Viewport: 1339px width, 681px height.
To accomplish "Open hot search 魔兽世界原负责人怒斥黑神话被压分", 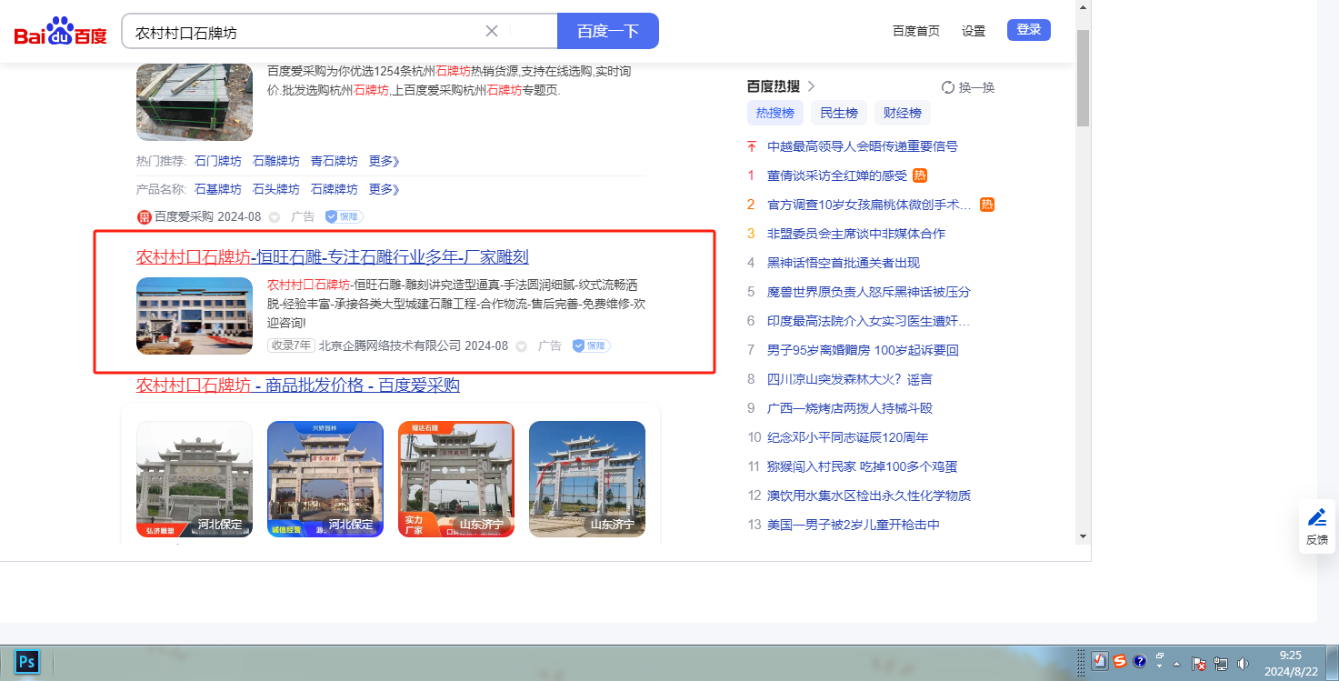I will 869,292.
